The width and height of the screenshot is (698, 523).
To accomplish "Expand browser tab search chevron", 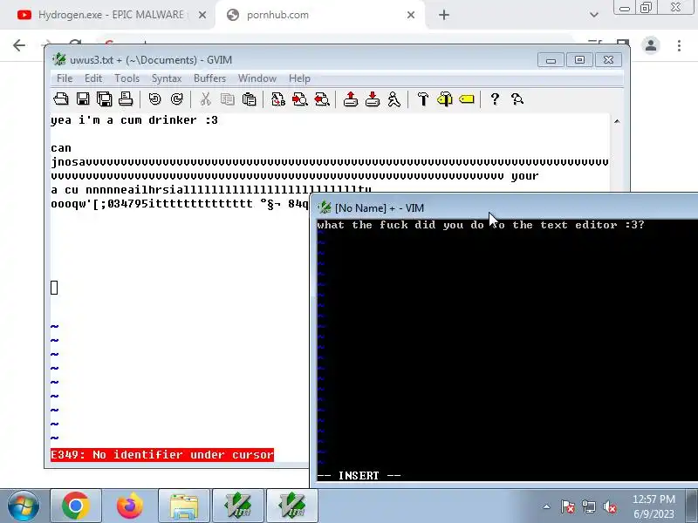I will pos(594,15).
